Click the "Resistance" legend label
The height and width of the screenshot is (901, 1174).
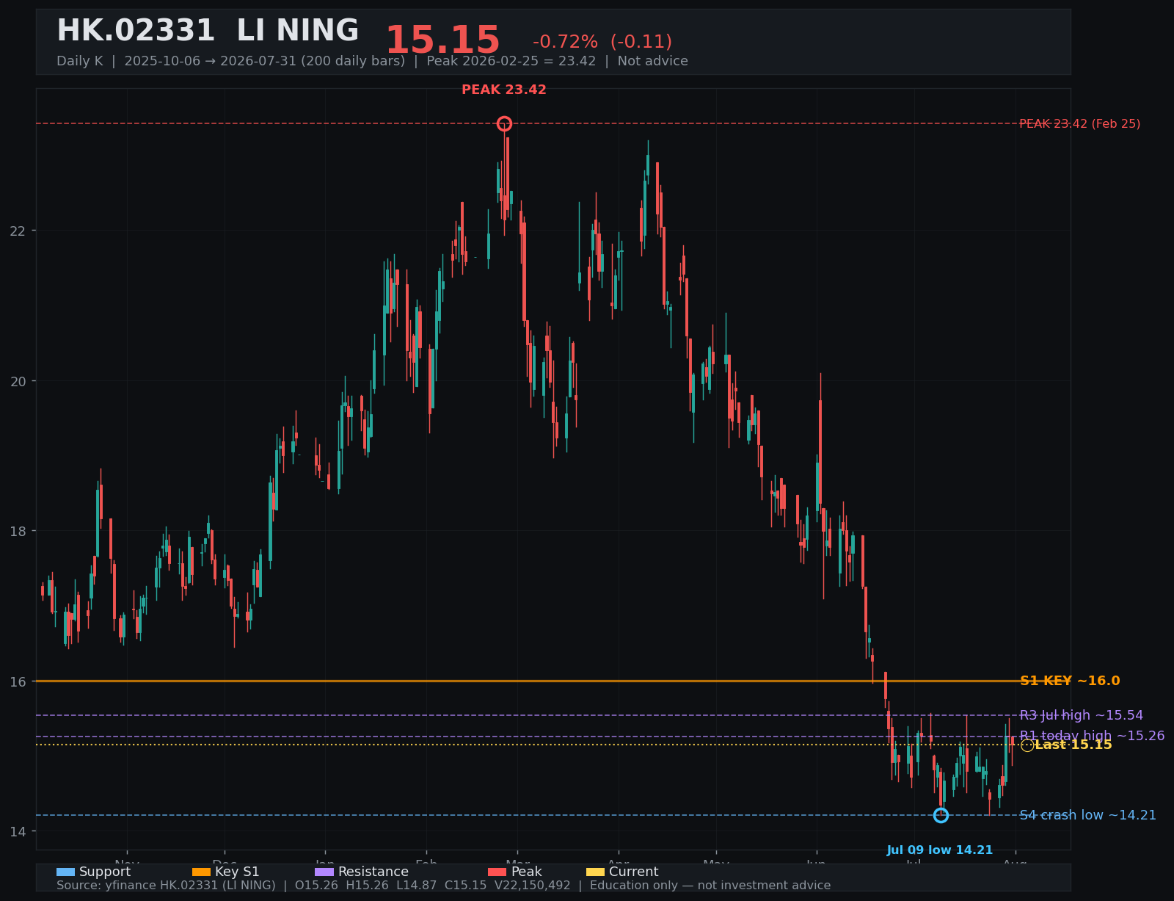click(x=373, y=872)
